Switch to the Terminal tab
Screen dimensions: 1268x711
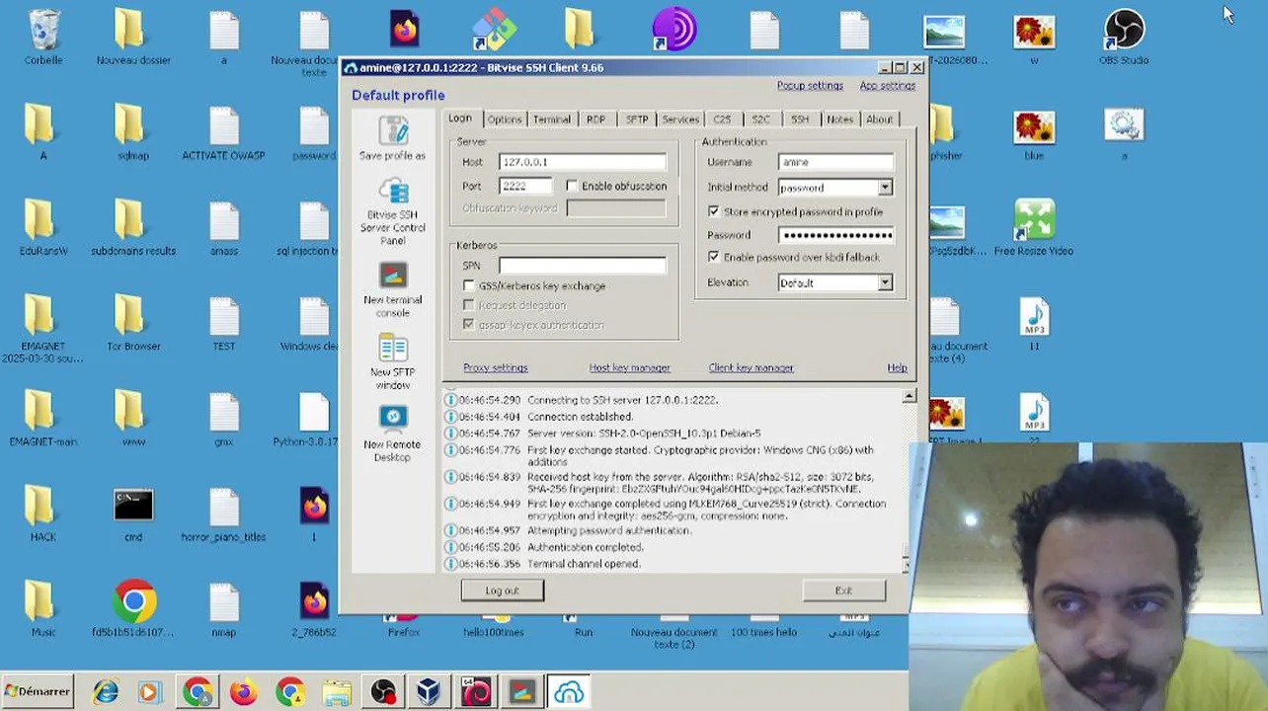(x=551, y=119)
